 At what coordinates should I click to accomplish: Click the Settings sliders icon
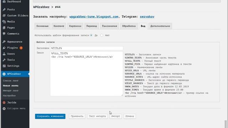click(4, 66)
